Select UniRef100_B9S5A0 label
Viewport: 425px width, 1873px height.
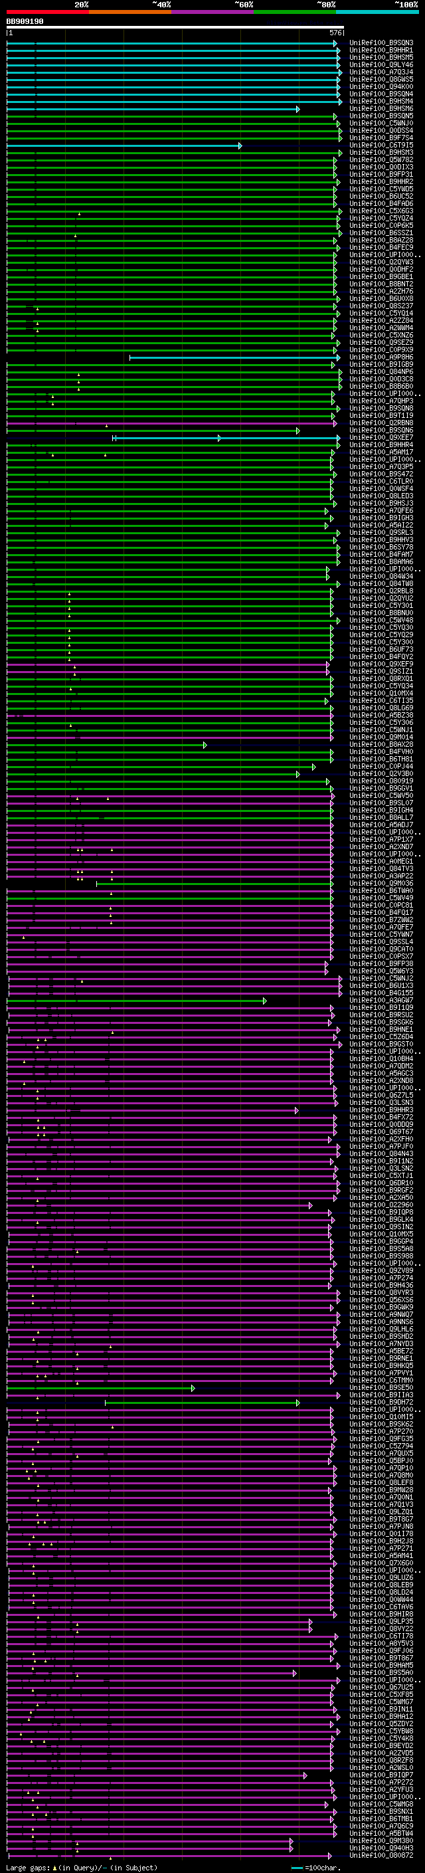pyautogui.click(x=381, y=1672)
